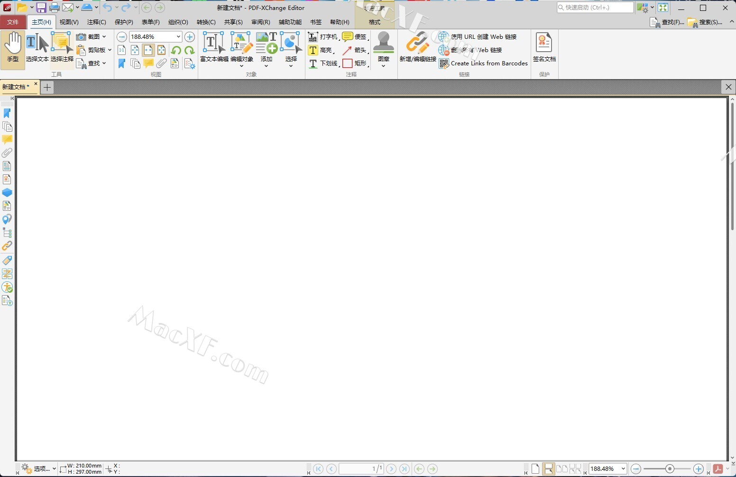Open the Links pane in left sidebar
Viewport: 736px width, 477px height.
(7, 246)
